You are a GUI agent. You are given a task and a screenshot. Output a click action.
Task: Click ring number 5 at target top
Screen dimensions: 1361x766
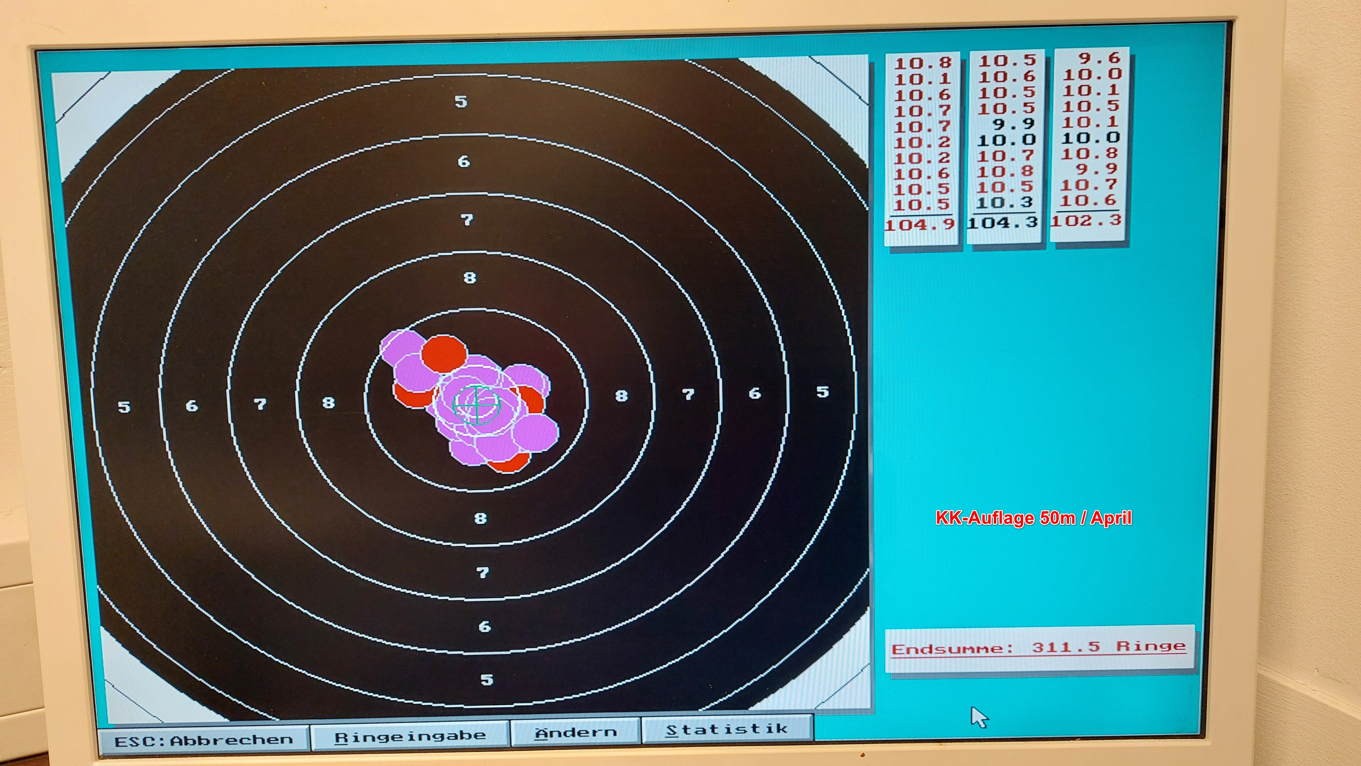pyautogui.click(x=461, y=101)
